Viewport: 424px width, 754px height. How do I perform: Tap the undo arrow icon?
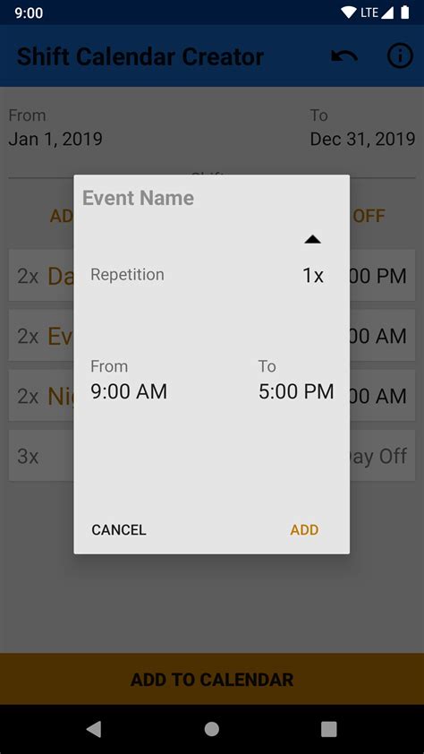point(344,56)
